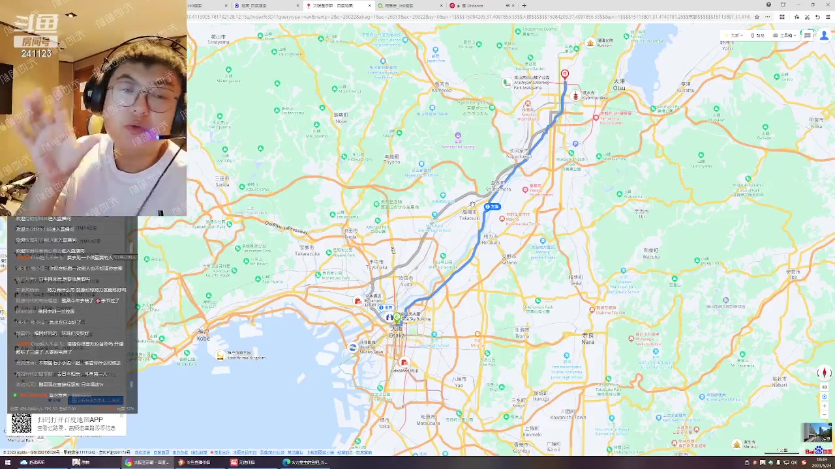
Task: Click the red marker near Fushimi Inari
Action: pos(596,118)
